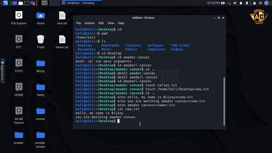This screenshot has height=153, width=272.
Task: Click the terminal prompt cursor line
Action: click(97, 121)
